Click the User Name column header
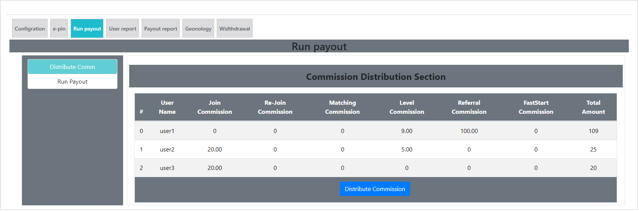 [x=167, y=107]
